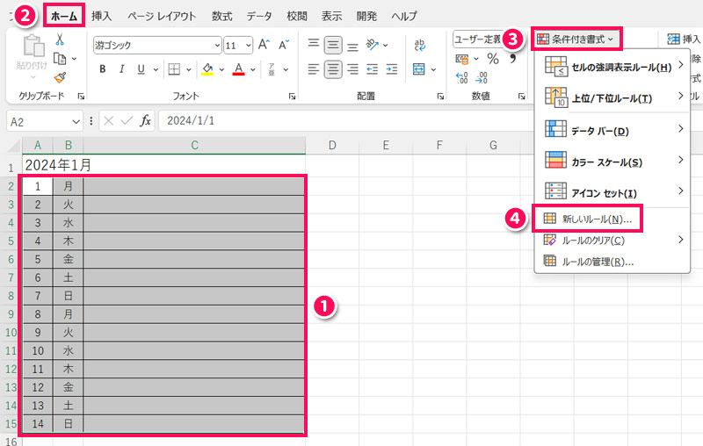Apply the red font color
Screen dimensions: 703x446
pyautogui.click(x=238, y=69)
